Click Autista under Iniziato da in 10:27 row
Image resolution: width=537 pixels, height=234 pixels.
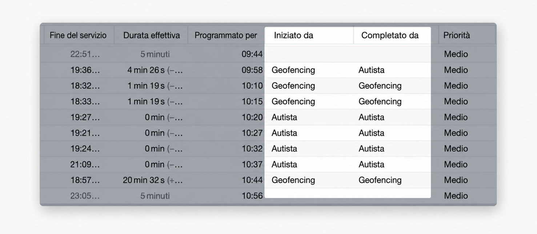[284, 133]
